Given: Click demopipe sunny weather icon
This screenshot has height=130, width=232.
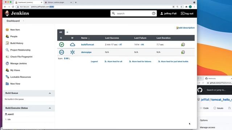Looking at the screenshot, I should 72,52.
